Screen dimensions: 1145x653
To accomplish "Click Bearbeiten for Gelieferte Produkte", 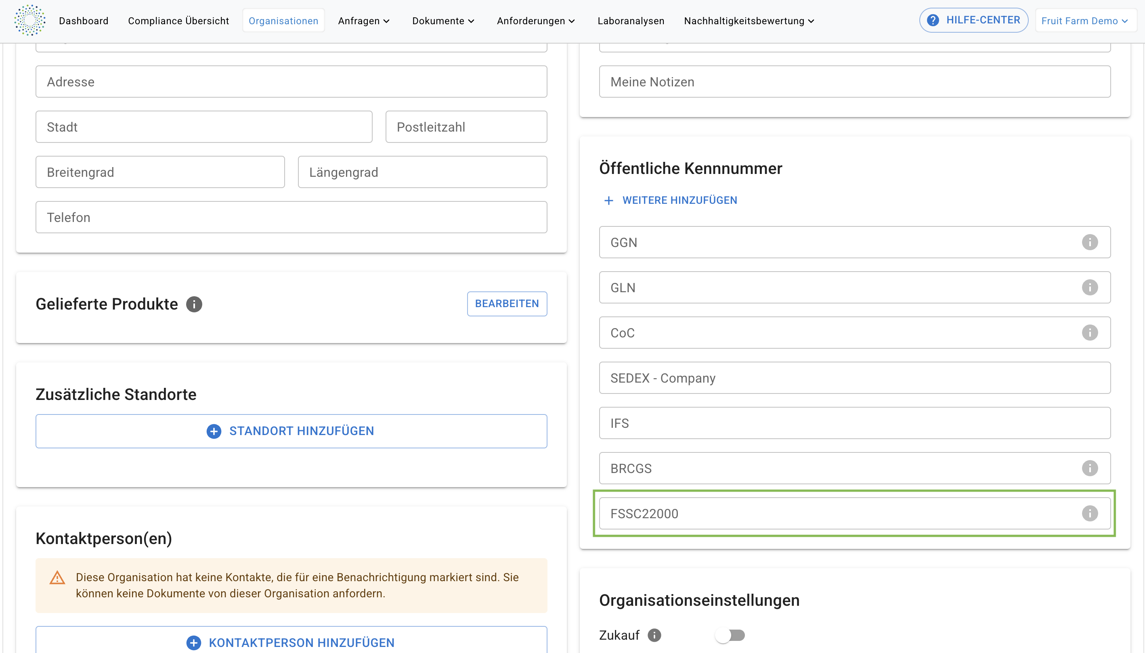I will coord(507,303).
